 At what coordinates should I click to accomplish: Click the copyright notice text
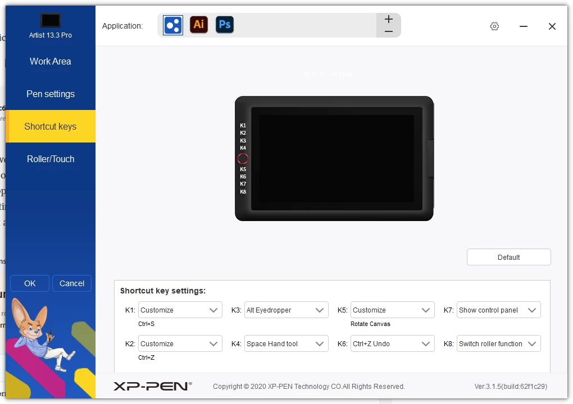coord(309,386)
